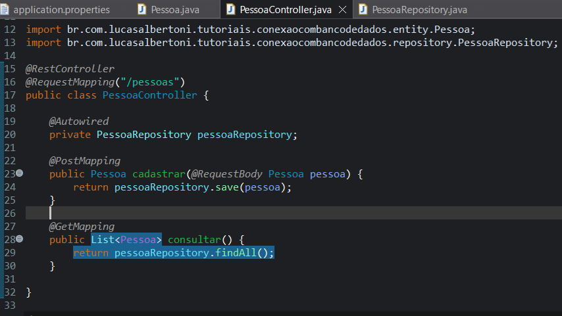
Task: Switch to the PessoaRepository.java tab
Action: point(419,10)
